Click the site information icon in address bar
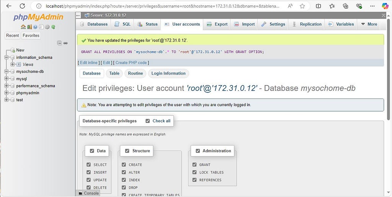Screen dimensions: 392x197 (x=39, y=6)
